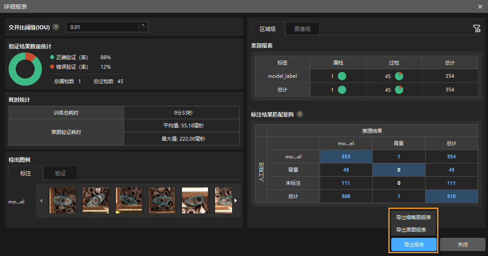Click the 导出报表 button
This screenshot has height=256, width=488.
(414, 244)
